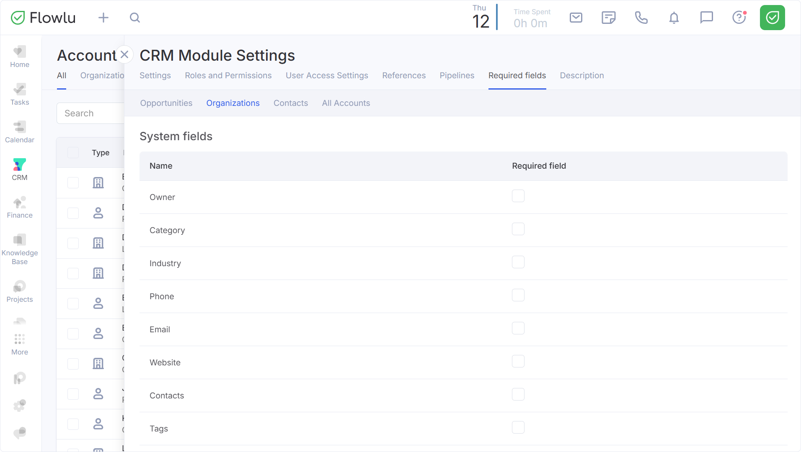Click the Flowlu logo link

click(43, 18)
